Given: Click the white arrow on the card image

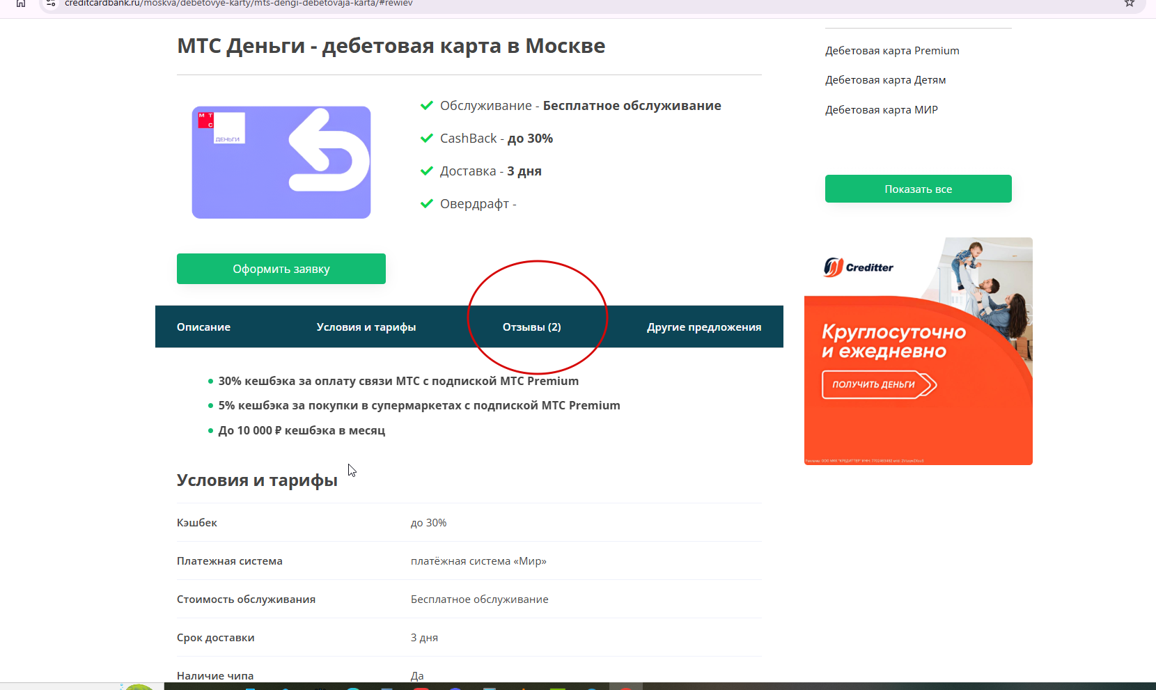Looking at the screenshot, I should (x=329, y=150).
